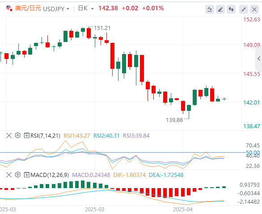Select the DEA:-1.72548 value

[166, 175]
